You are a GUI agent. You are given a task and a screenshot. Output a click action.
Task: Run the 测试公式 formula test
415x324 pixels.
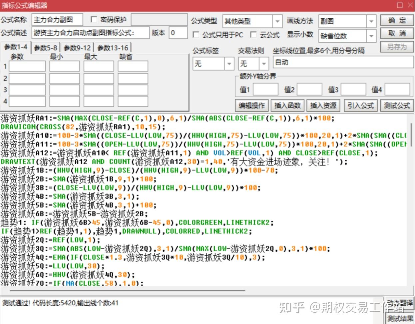click(396, 105)
